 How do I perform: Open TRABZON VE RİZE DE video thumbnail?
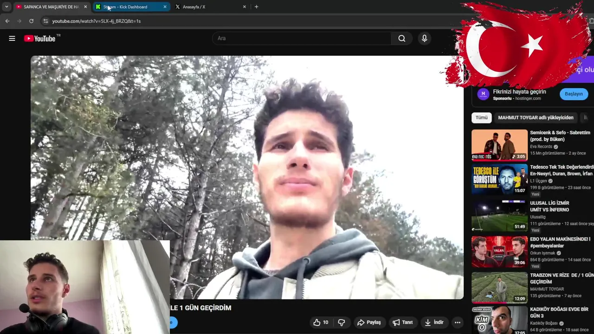coord(499,288)
